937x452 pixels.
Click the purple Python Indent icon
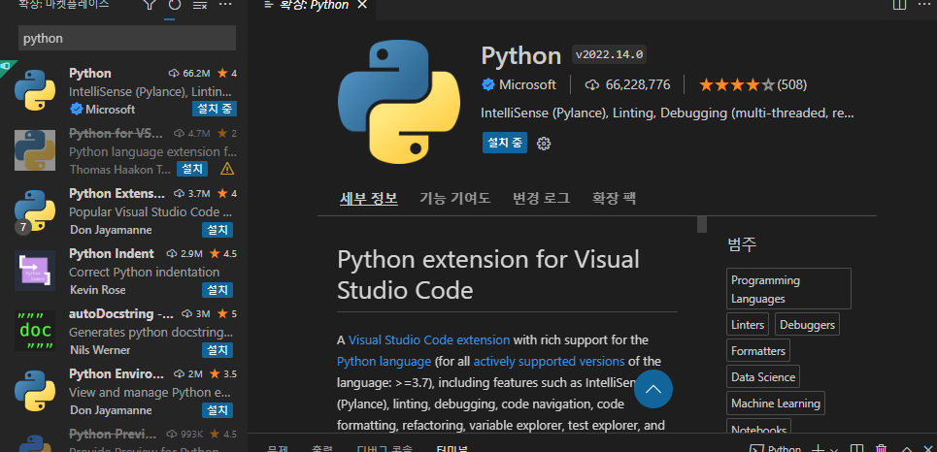35,271
